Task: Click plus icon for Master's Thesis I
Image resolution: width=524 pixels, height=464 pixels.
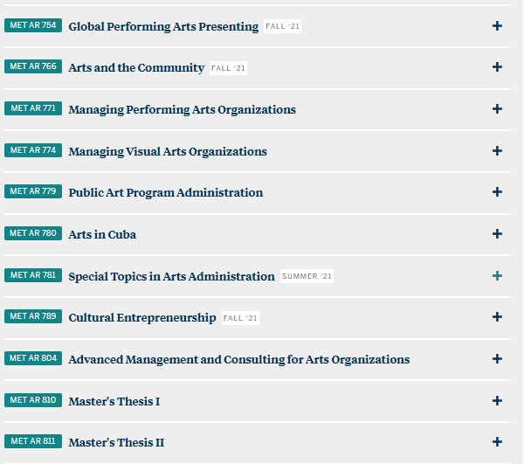Action: pyautogui.click(x=497, y=400)
